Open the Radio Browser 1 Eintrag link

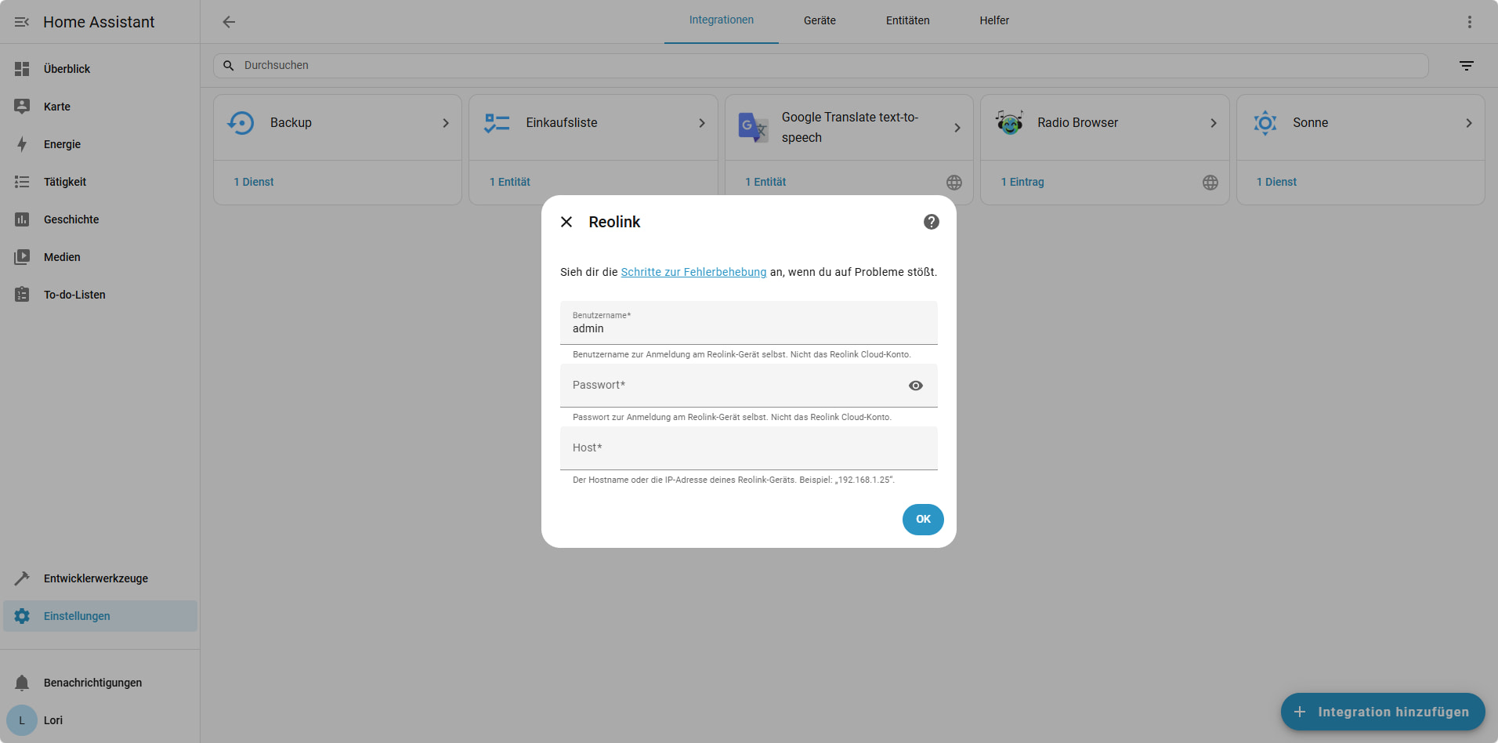(x=1022, y=182)
